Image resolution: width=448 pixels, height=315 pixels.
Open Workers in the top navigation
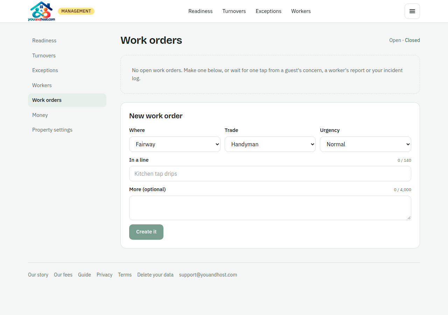pos(301,11)
